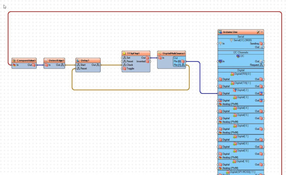Screen dimensions: 286x175
Task: Click the DetectEdge1 In pin icon
Action: (x=46, y=65)
